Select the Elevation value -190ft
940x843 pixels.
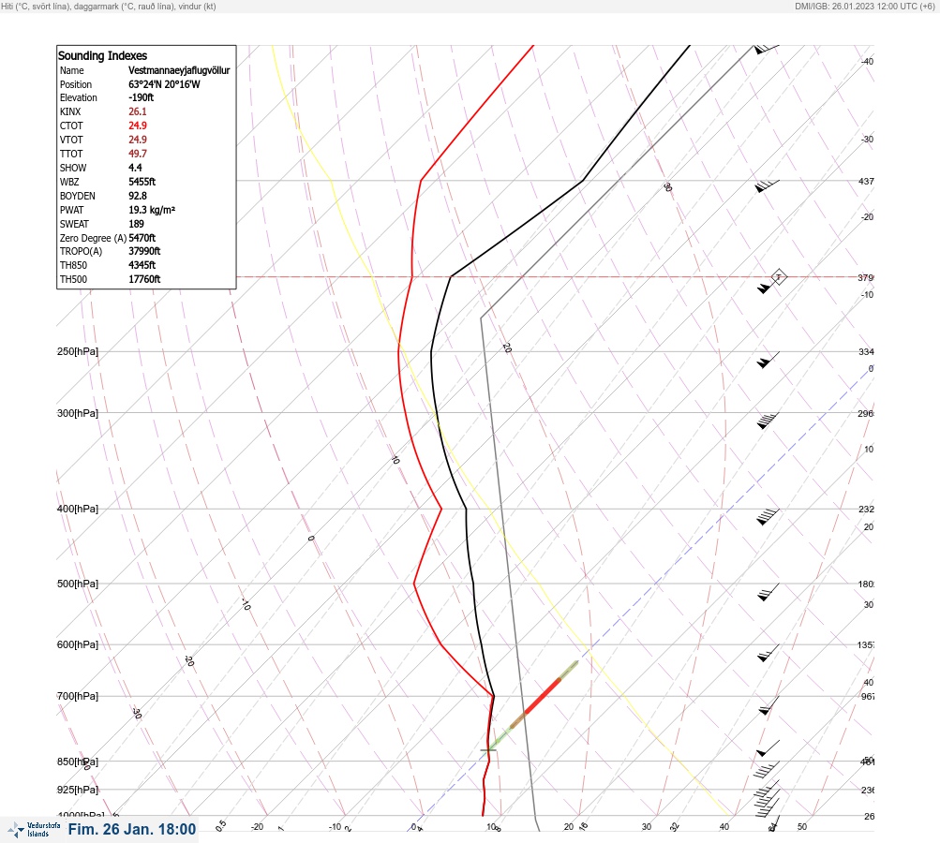coord(141,97)
